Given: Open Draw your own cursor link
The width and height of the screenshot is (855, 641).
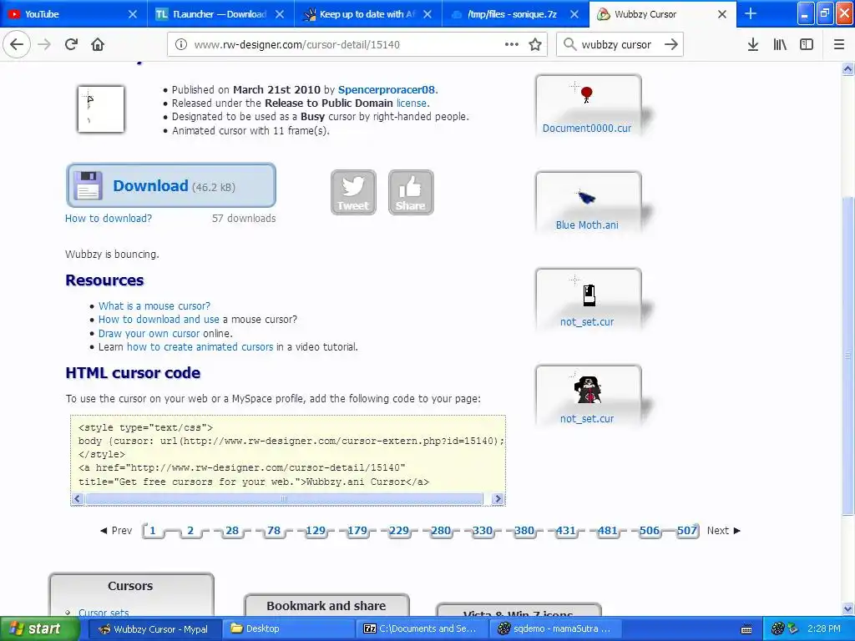Looking at the screenshot, I should pos(149,333).
